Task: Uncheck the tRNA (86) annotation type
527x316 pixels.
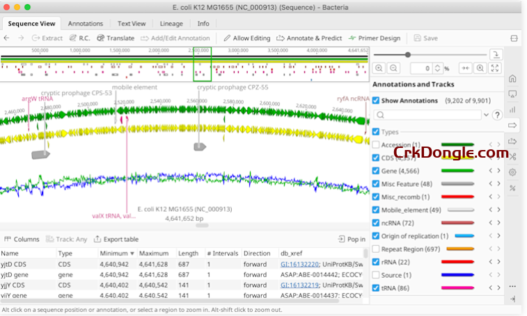Action: click(376, 288)
